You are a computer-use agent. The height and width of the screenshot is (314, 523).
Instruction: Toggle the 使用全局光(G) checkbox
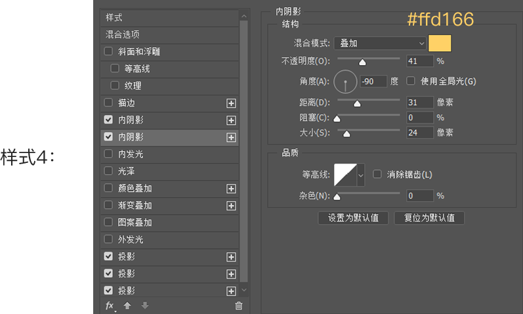[411, 81]
